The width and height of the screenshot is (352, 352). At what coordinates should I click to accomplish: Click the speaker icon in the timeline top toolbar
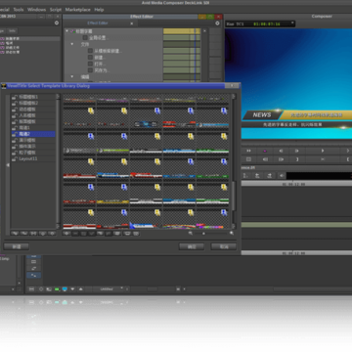(282, 176)
